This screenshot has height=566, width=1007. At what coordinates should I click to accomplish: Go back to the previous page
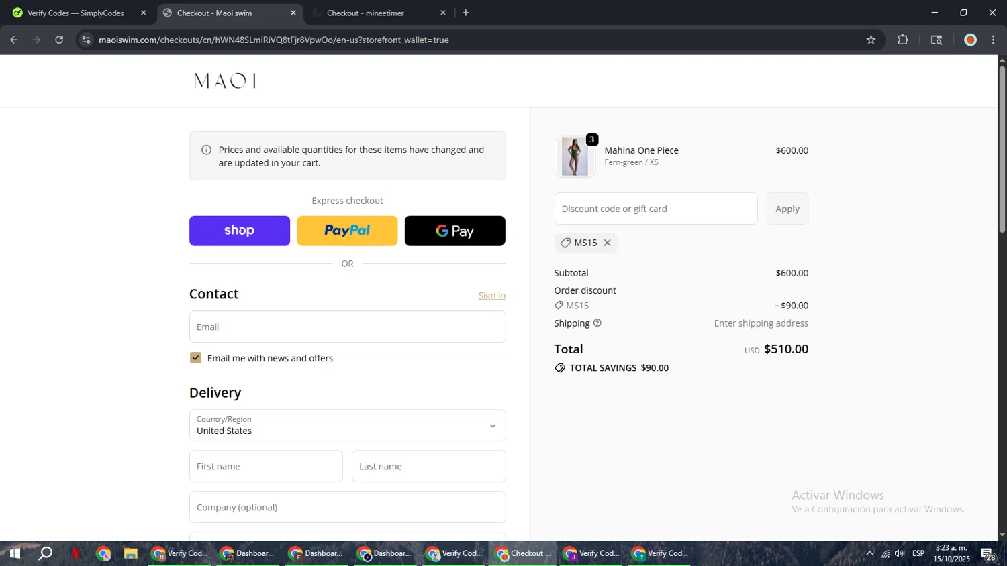click(14, 40)
